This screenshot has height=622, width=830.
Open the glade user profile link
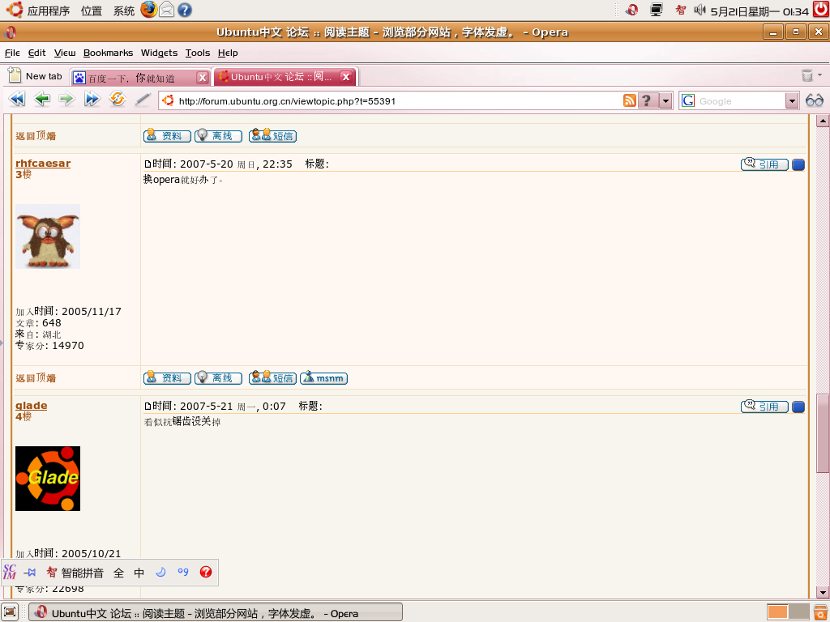[x=32, y=406]
